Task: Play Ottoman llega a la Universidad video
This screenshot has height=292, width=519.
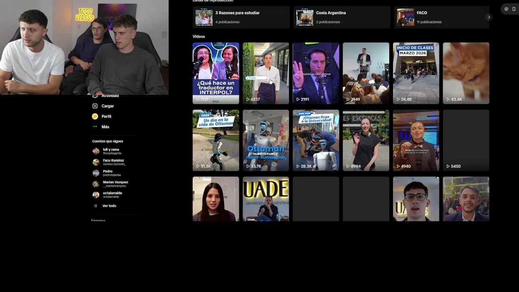Action: tap(316, 140)
